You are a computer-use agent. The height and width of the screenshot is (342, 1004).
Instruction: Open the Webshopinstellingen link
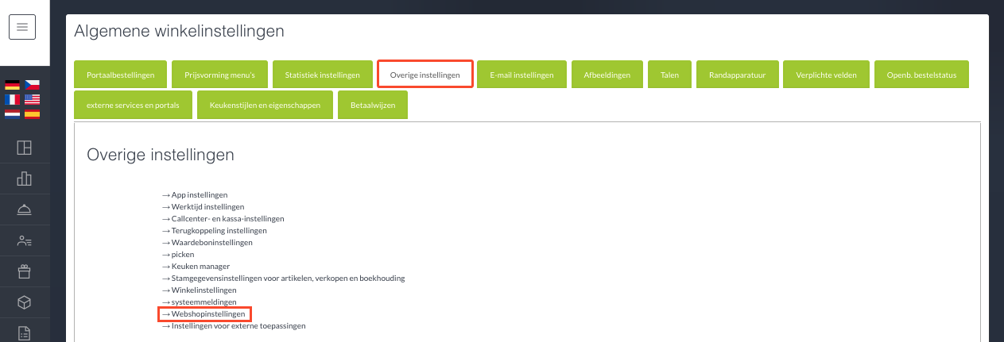208,314
